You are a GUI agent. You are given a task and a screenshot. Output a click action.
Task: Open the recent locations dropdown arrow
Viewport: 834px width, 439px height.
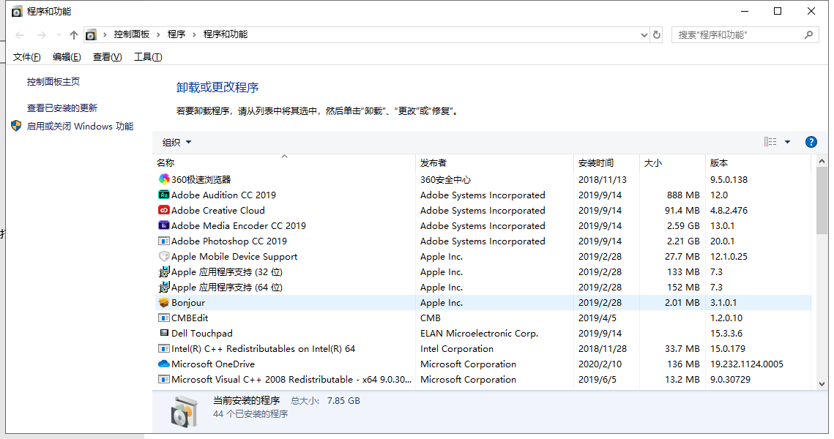[59, 35]
